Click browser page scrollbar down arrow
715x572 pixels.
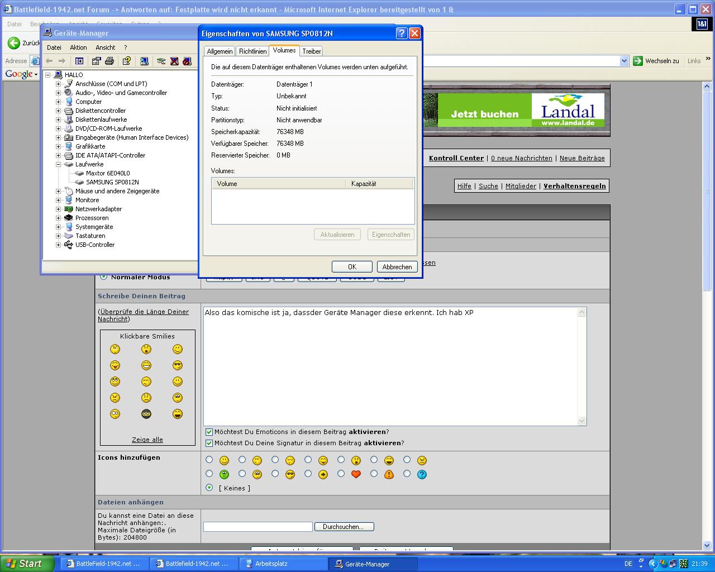pyautogui.click(x=707, y=546)
